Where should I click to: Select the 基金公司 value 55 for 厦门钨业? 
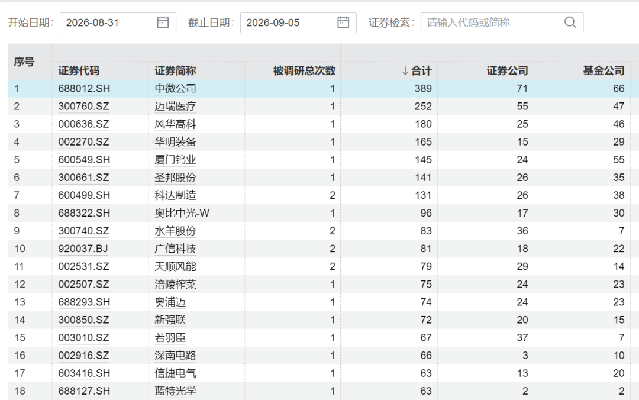pyautogui.click(x=619, y=160)
